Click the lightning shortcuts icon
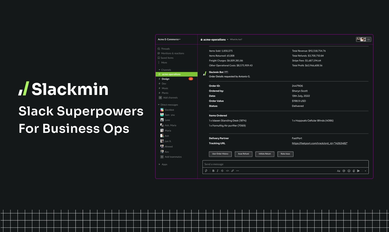The width and height of the screenshot is (389, 232). pyautogui.click(x=206, y=171)
